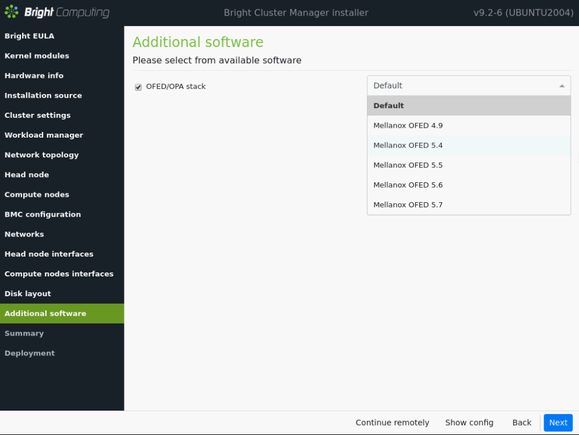
Task: Click Show config button
Action: 469,423
